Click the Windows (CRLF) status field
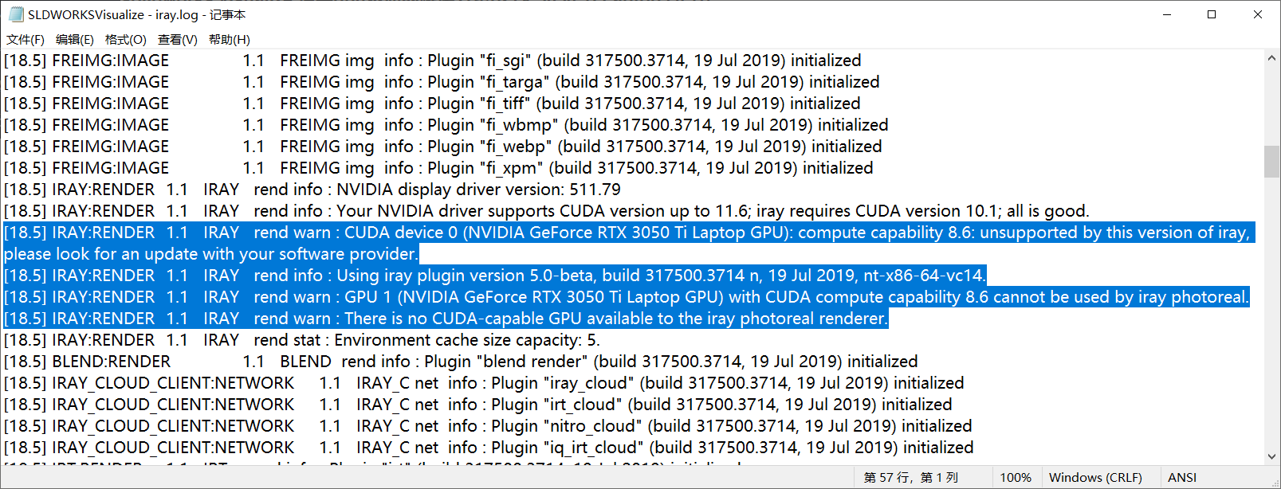1281x489 pixels. click(x=1095, y=478)
